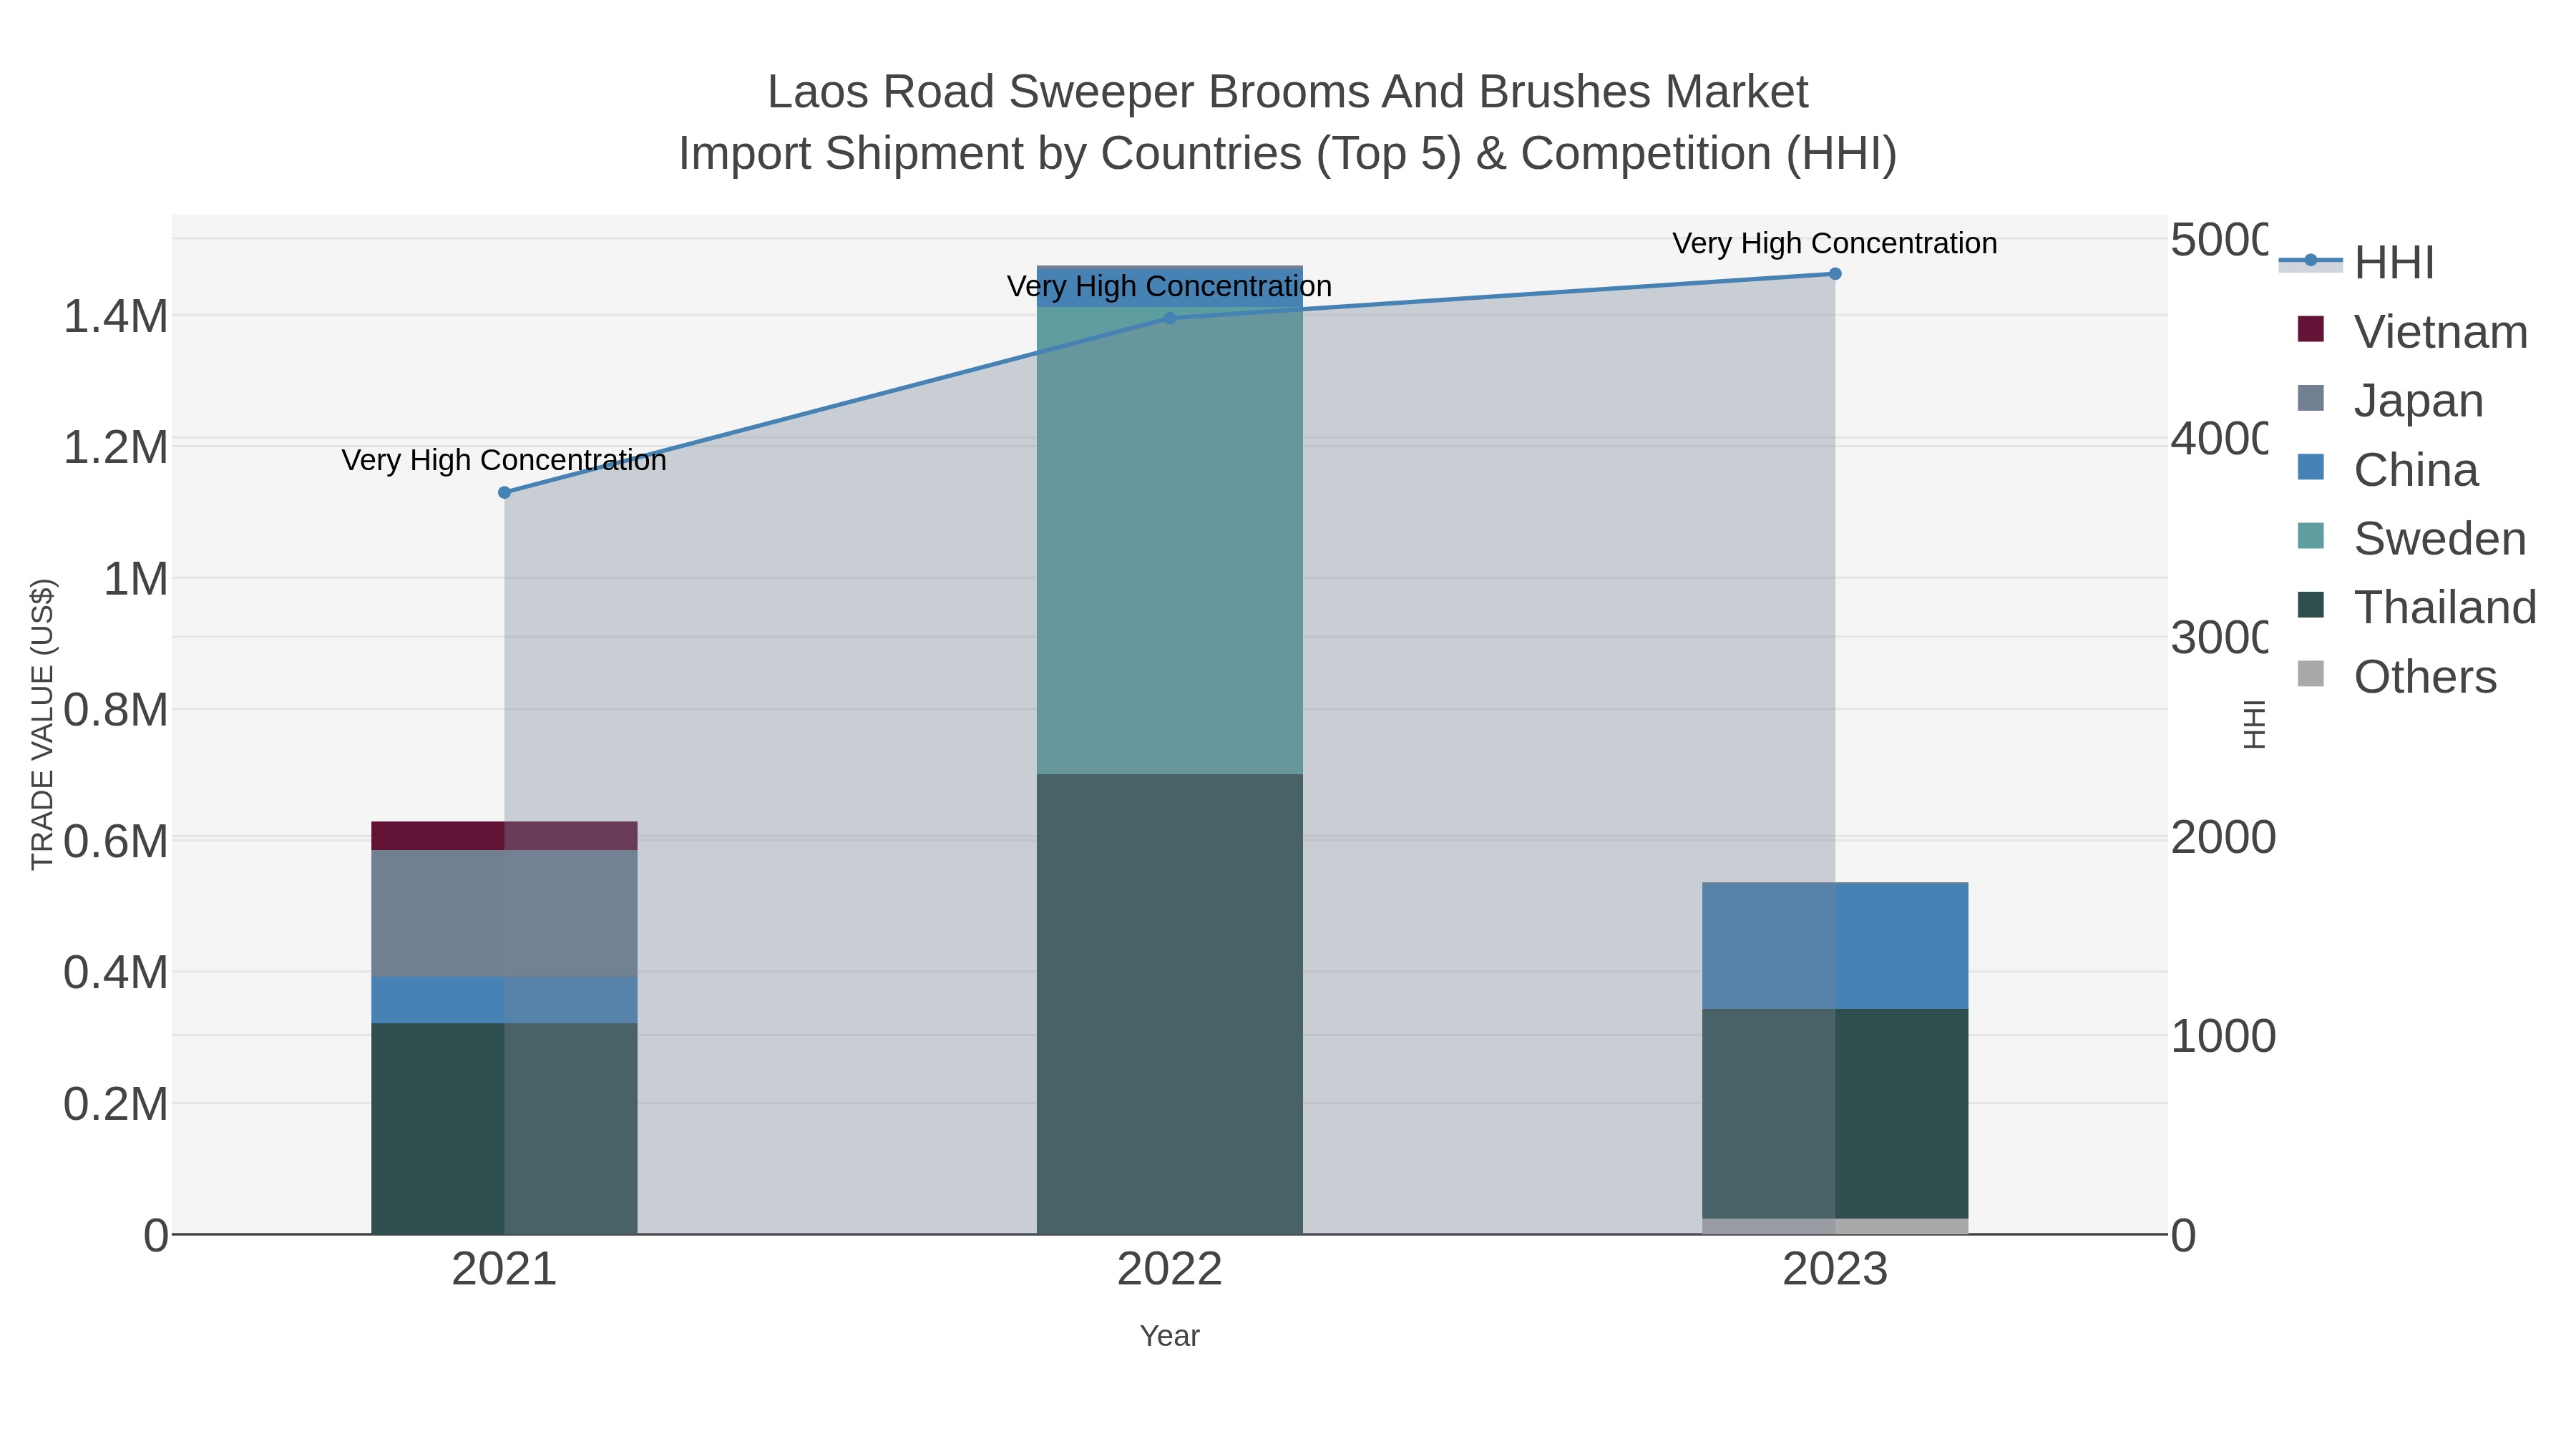Toggle the China legend entry
Image resolution: width=2576 pixels, height=1449 pixels.
coord(2387,469)
